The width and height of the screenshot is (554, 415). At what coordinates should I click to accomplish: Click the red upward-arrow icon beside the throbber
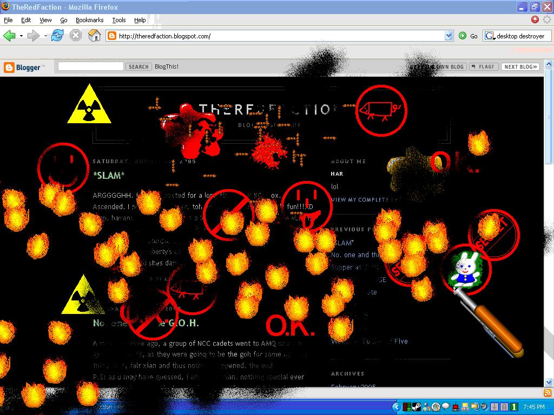coord(535,20)
